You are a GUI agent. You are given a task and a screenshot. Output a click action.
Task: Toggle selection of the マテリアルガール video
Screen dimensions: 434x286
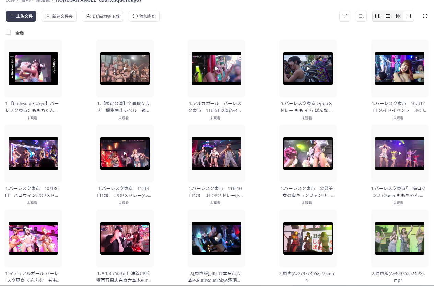[x=33, y=238]
